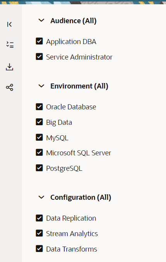Click the Environment (All) heading
Viewport: 166px width, 262px height.
pyautogui.click(x=79, y=86)
